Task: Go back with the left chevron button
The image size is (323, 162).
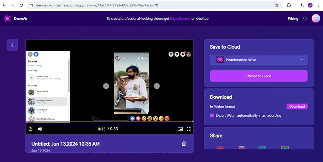Action: (x=12, y=45)
